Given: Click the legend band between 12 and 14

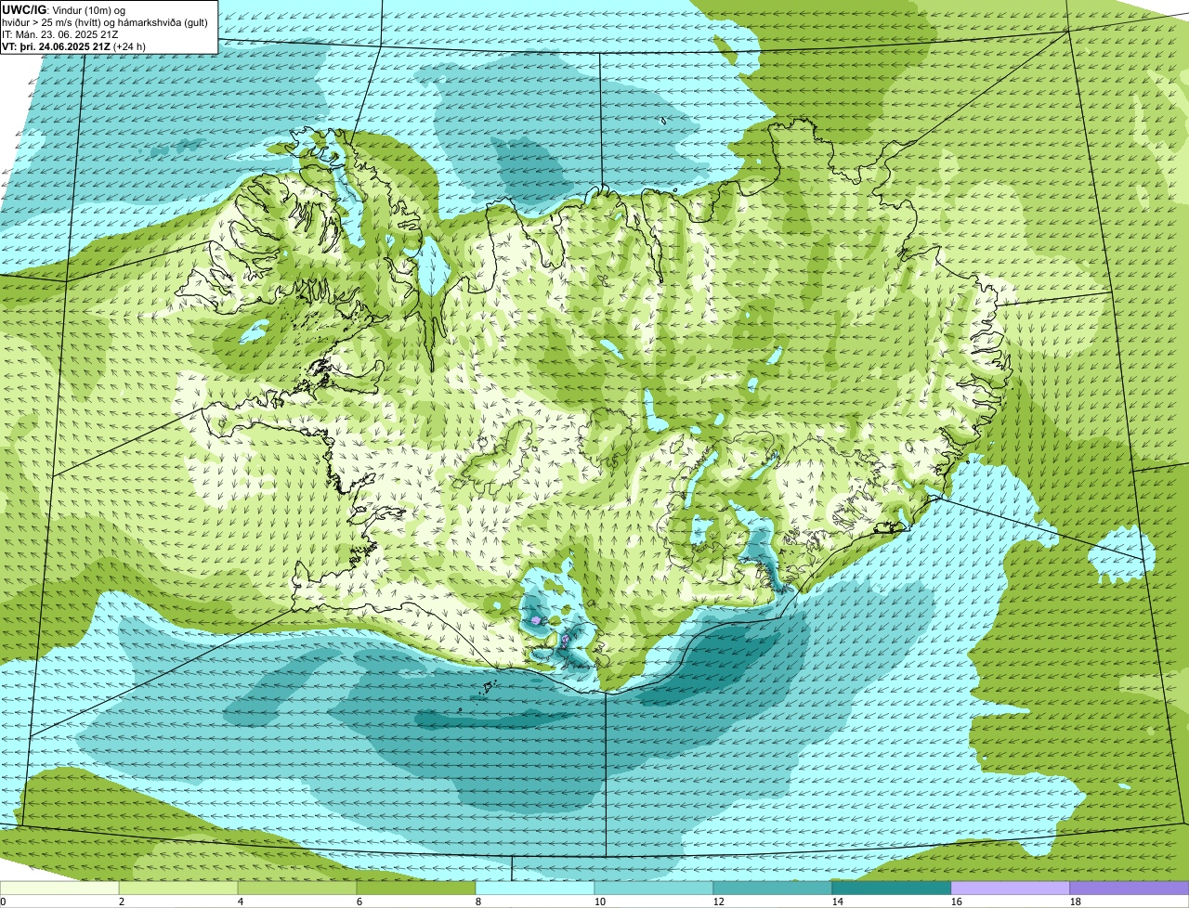Looking at the screenshot, I should tap(773, 888).
